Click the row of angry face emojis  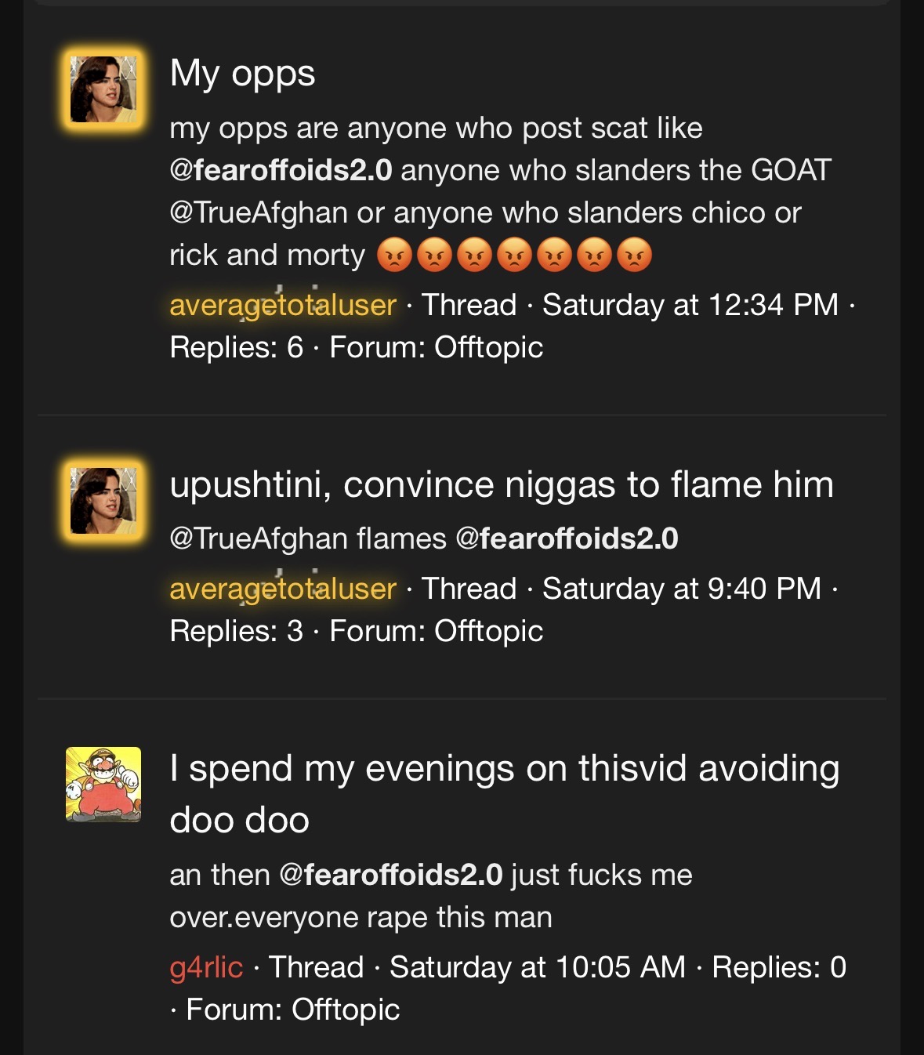click(x=514, y=256)
